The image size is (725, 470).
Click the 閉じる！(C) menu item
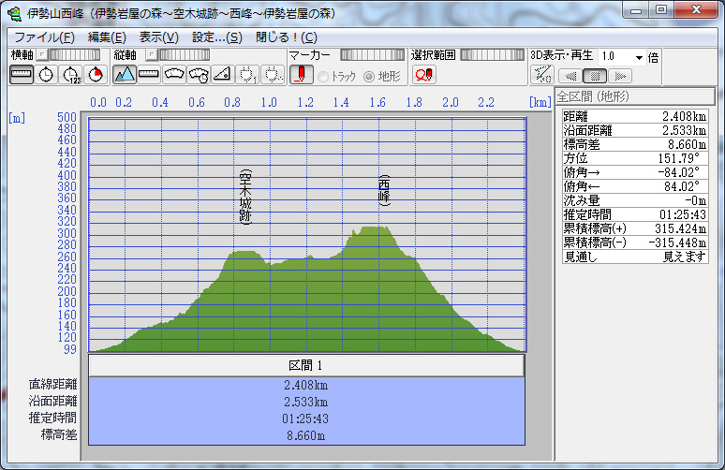coord(287,37)
